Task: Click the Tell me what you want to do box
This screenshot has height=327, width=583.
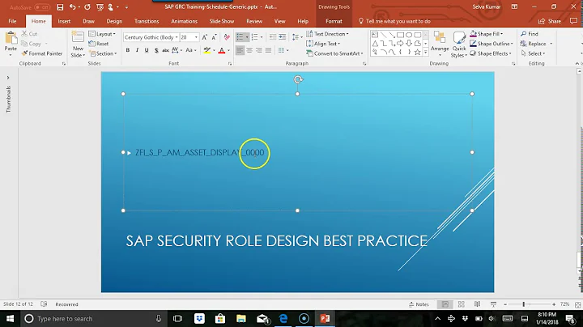Action: pyautogui.click(x=394, y=21)
